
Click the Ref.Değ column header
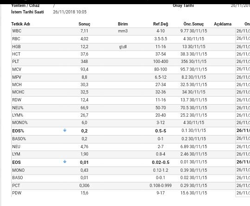[x=161, y=24]
